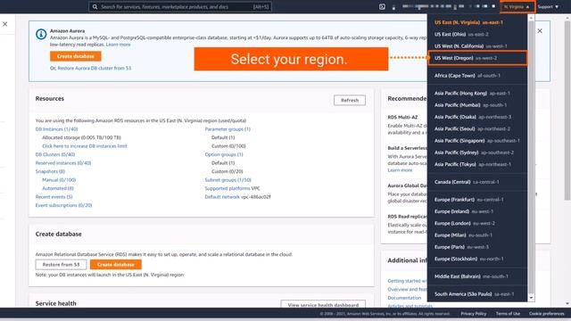The image size is (571, 321).
Task: Open the DB Clusters (0/40) link
Action: tap(55, 154)
